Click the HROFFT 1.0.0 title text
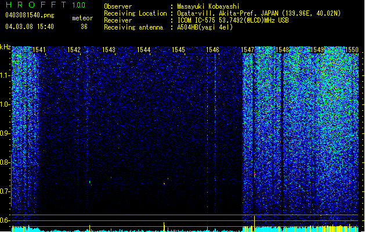Viewport: 365px width, 232px height. pos(46,5)
